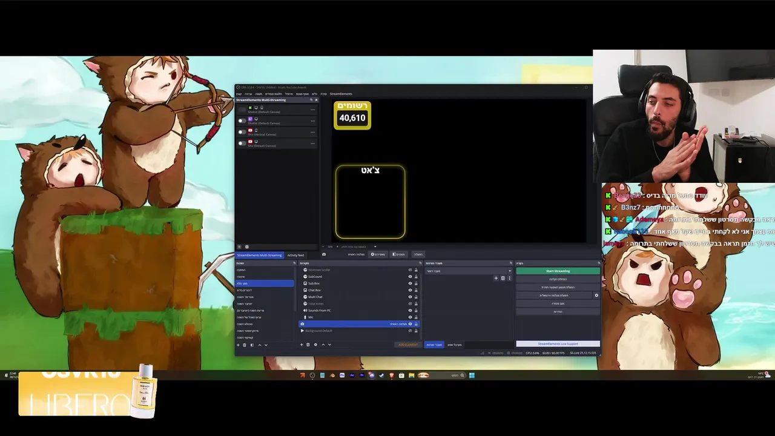Hide the Multi Chat source
The image size is (775, 436).
click(x=410, y=297)
